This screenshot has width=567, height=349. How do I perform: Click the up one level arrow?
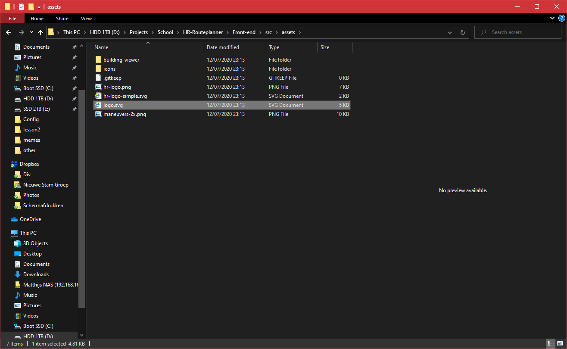click(x=40, y=32)
